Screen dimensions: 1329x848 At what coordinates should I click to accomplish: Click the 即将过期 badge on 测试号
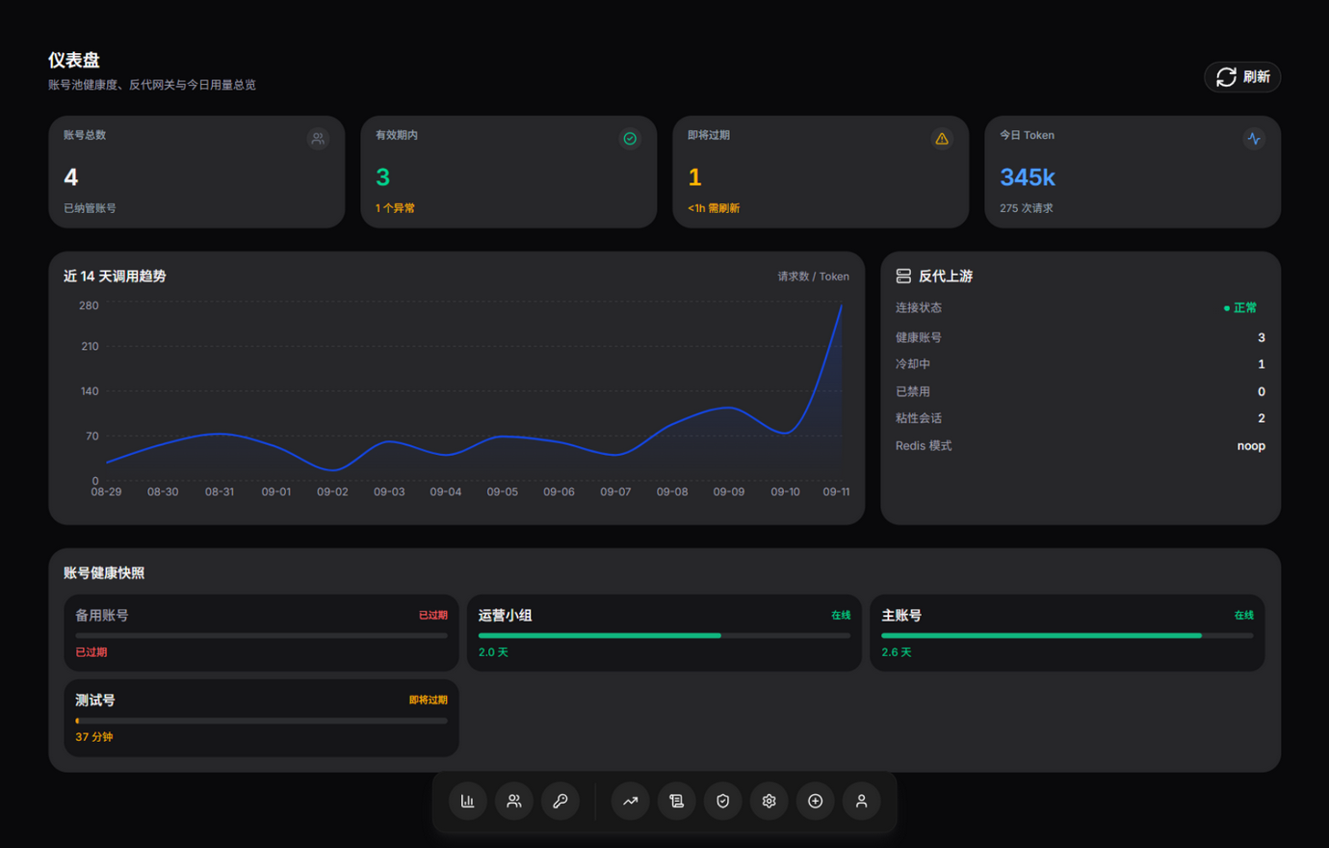[428, 700]
